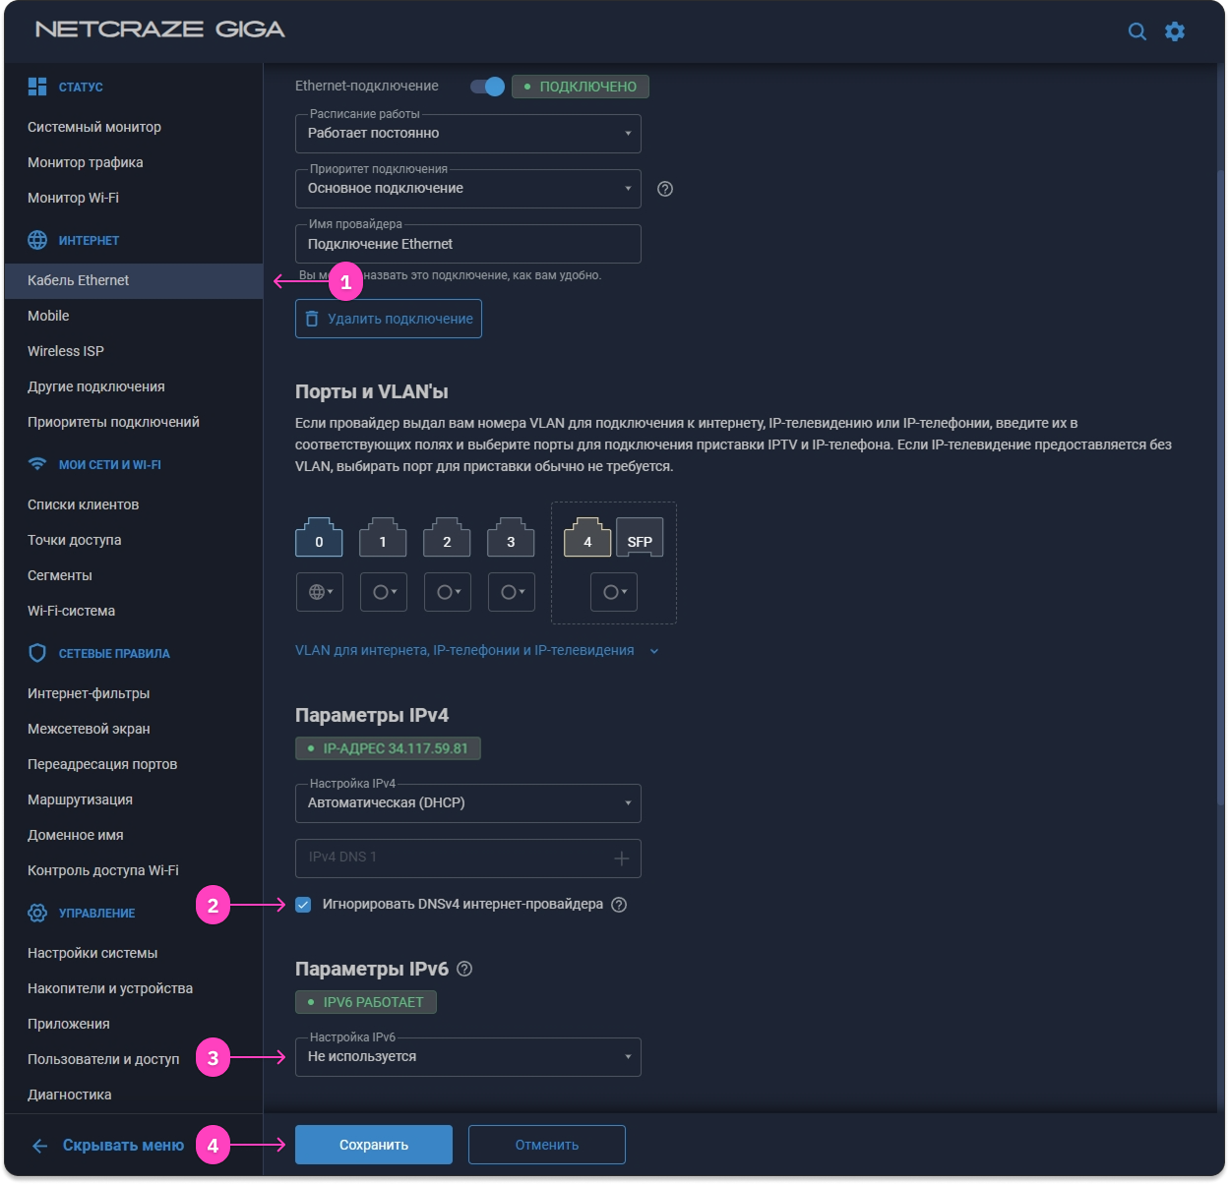Click help icon next to Параметры IPv6

tap(465, 969)
